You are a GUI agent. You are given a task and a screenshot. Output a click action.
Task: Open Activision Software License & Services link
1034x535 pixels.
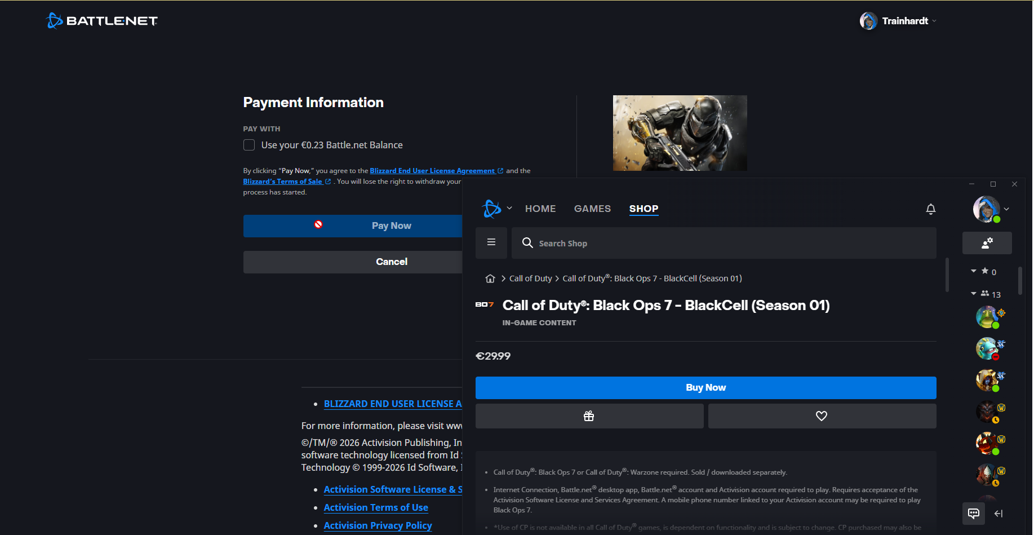393,489
